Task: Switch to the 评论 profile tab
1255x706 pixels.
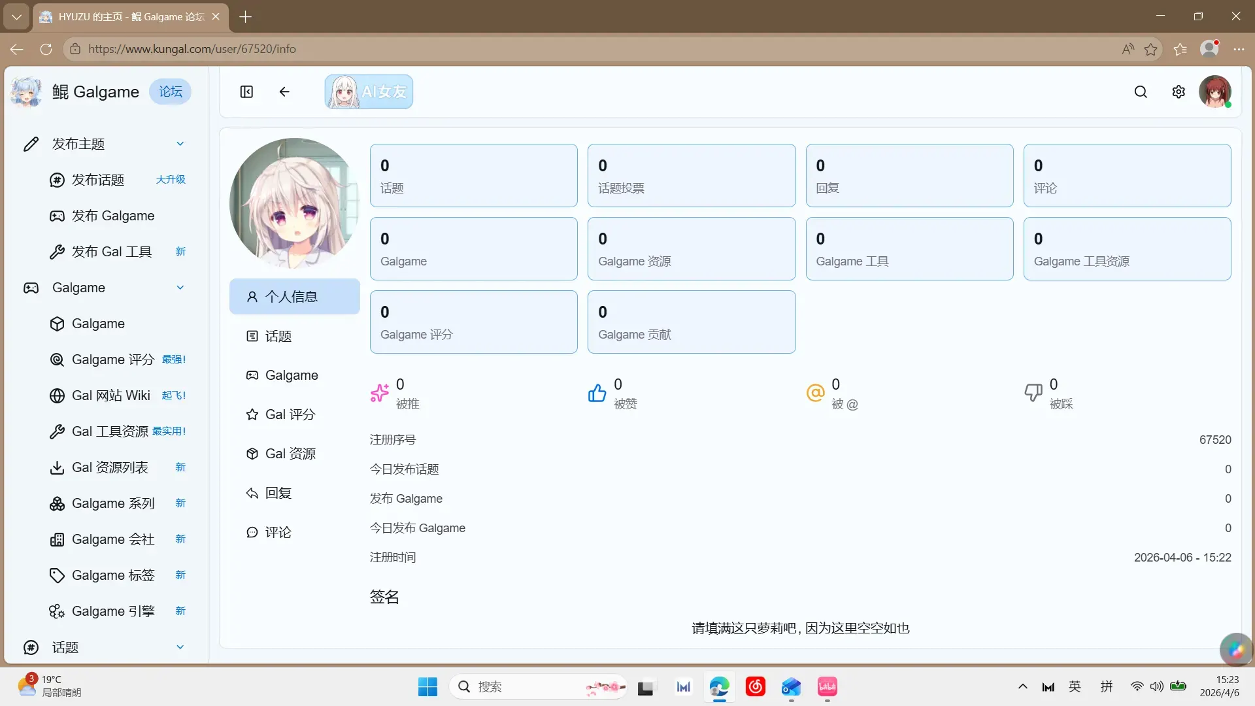Action: (x=295, y=532)
